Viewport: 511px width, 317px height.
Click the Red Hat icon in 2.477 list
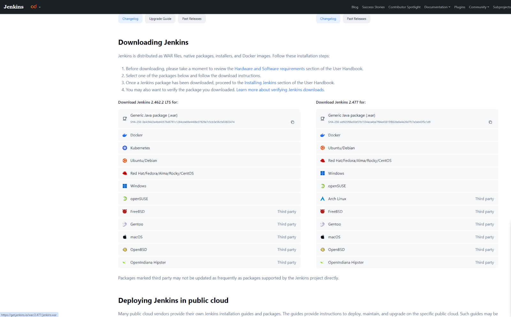[x=323, y=161]
